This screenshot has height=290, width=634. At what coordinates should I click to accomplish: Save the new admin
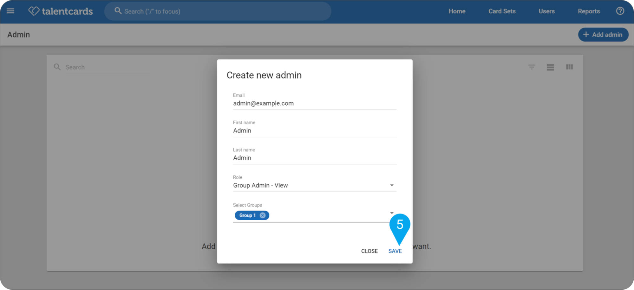(x=395, y=251)
